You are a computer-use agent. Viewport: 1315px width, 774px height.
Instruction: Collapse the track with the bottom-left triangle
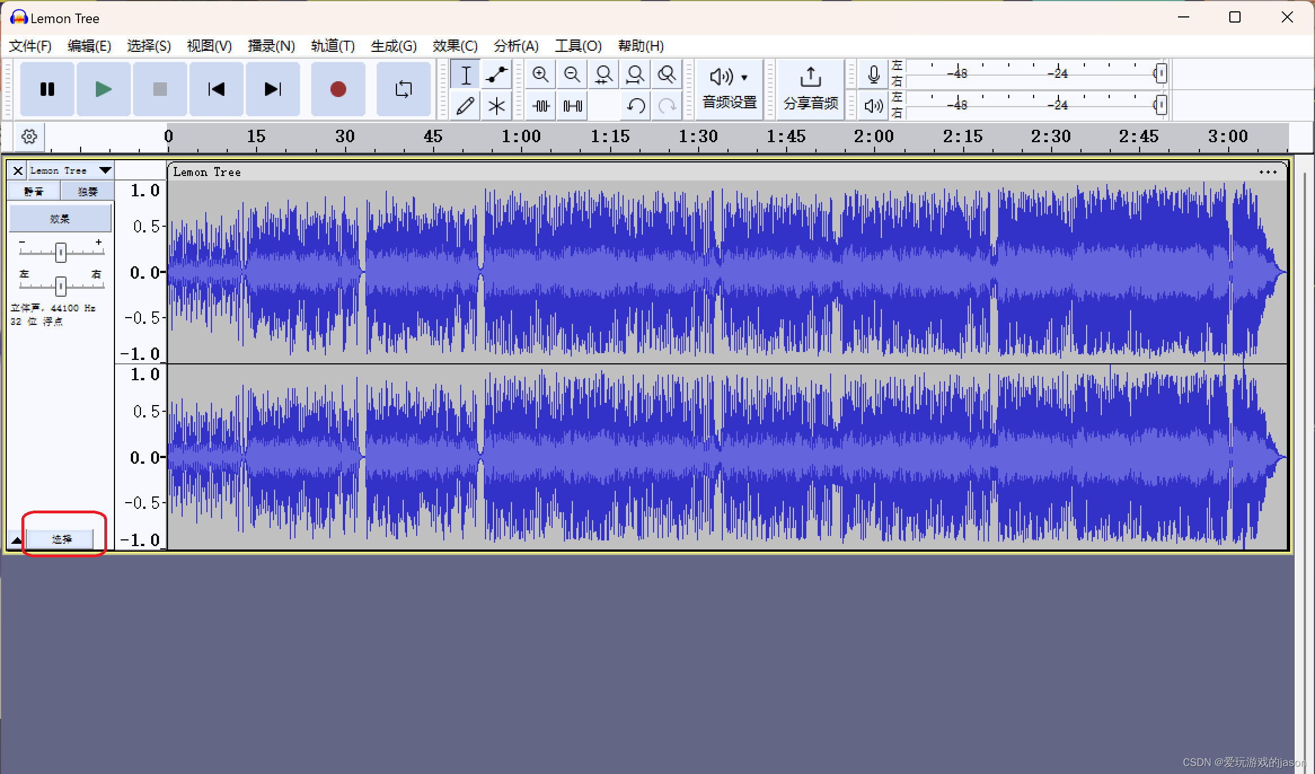tap(16, 540)
